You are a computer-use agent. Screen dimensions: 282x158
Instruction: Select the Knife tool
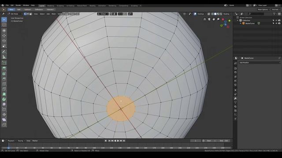4,89
